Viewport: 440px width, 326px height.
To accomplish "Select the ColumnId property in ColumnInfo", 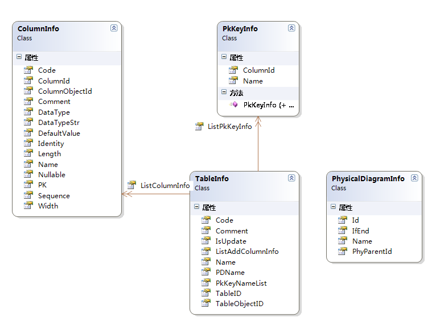I will 54,81.
